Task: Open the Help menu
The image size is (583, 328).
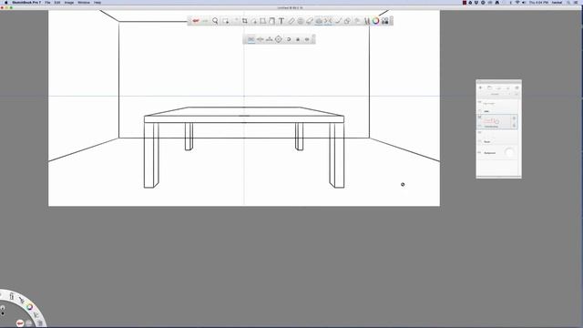Action: tap(97, 2)
